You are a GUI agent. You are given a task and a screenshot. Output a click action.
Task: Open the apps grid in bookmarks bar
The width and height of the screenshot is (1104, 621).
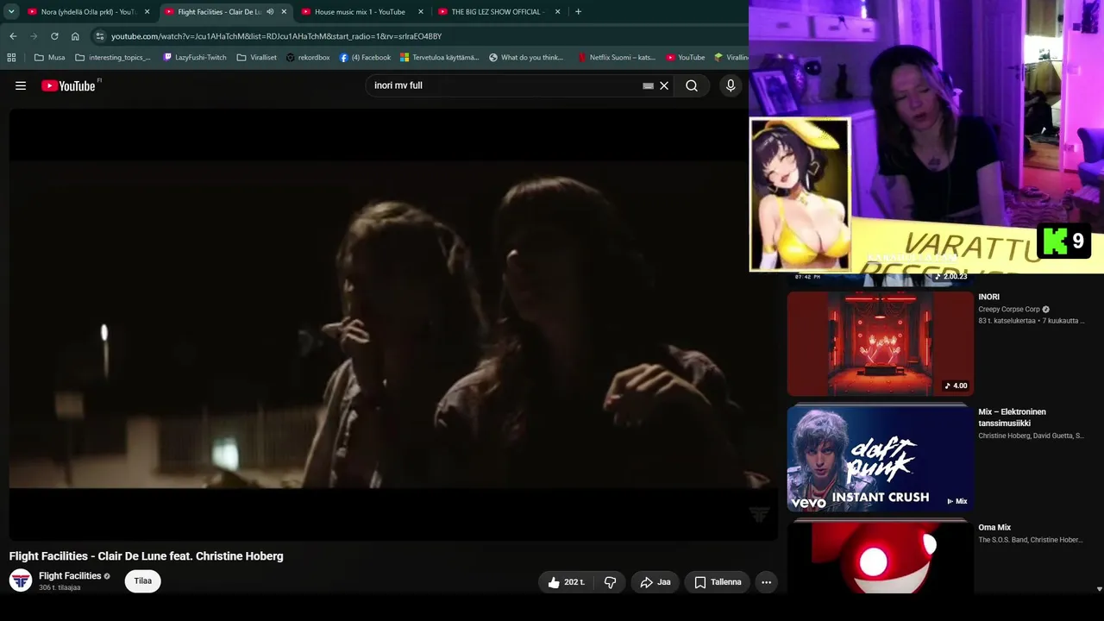(x=11, y=58)
